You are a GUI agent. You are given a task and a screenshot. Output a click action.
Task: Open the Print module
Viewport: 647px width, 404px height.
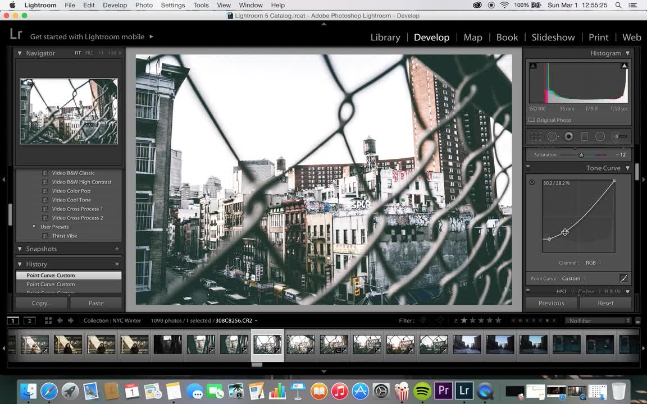[x=598, y=37]
